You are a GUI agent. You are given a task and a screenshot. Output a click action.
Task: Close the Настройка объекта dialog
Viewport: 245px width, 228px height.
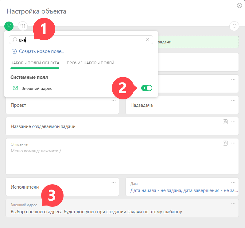click(239, 6)
